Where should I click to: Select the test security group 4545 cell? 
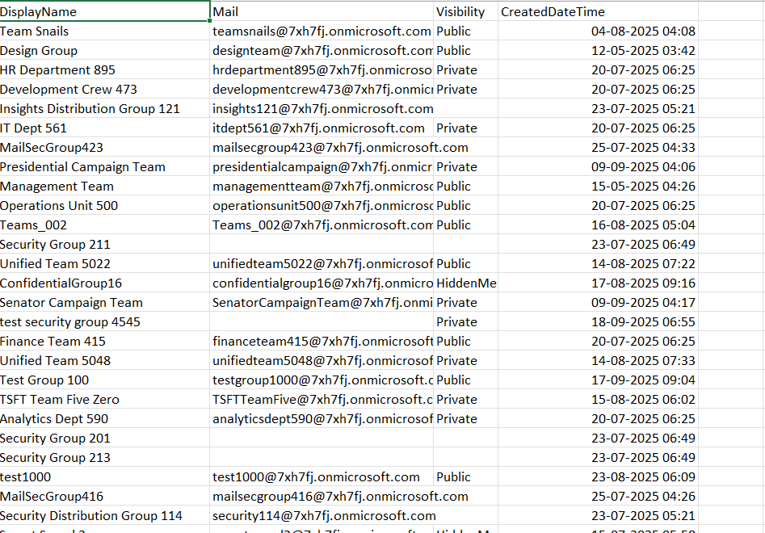click(104, 322)
